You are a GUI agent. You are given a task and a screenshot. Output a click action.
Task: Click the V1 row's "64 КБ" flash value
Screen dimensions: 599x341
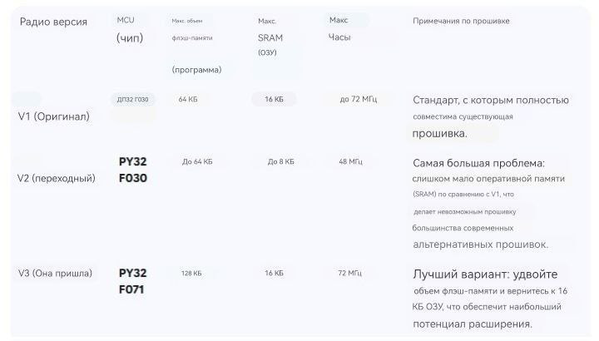188,100
